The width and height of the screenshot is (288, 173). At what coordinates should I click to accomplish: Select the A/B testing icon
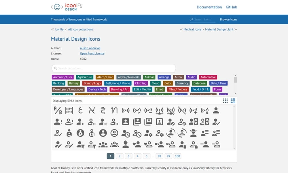pyautogui.click(x=58, y=110)
